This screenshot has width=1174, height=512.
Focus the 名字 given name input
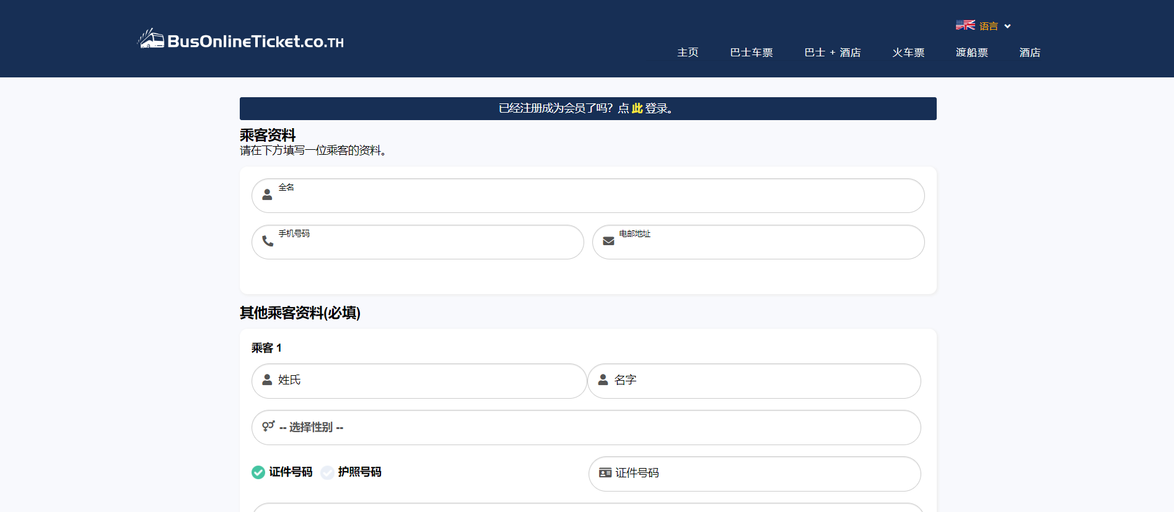(754, 381)
